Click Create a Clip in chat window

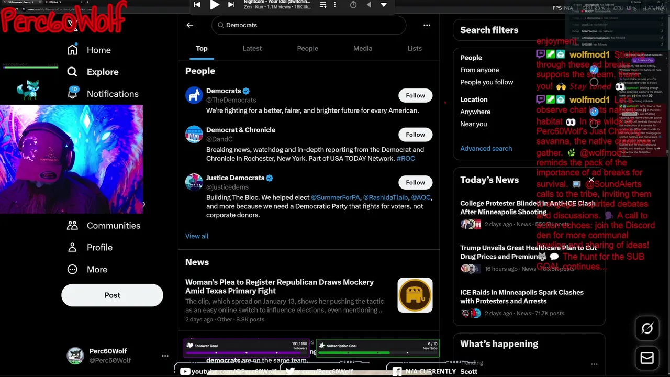point(643,60)
